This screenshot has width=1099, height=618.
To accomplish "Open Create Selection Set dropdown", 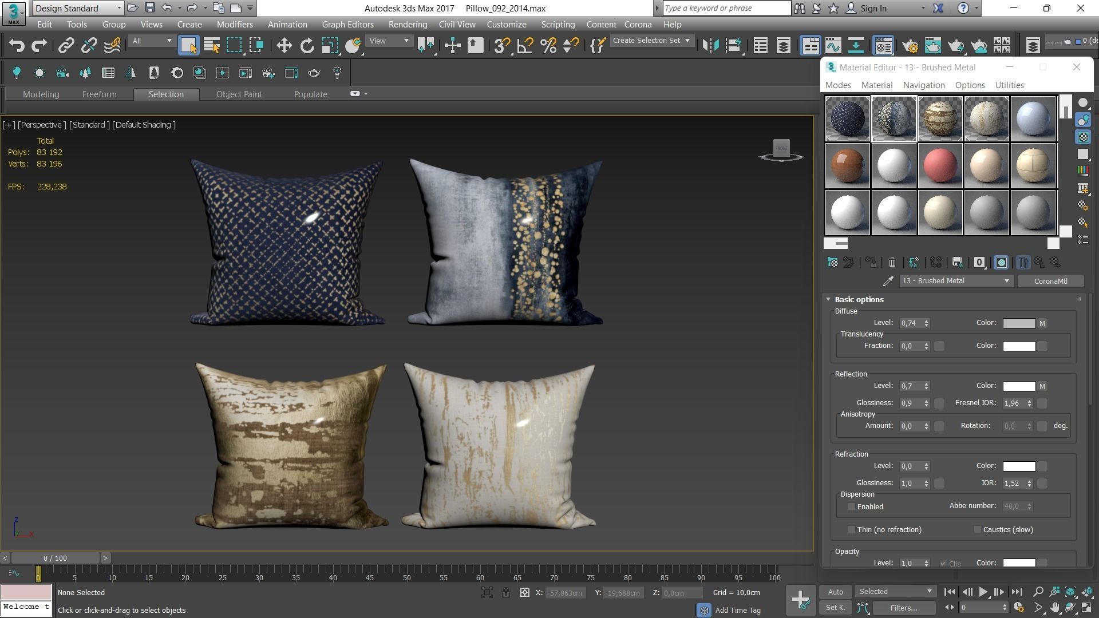I will click(x=651, y=41).
